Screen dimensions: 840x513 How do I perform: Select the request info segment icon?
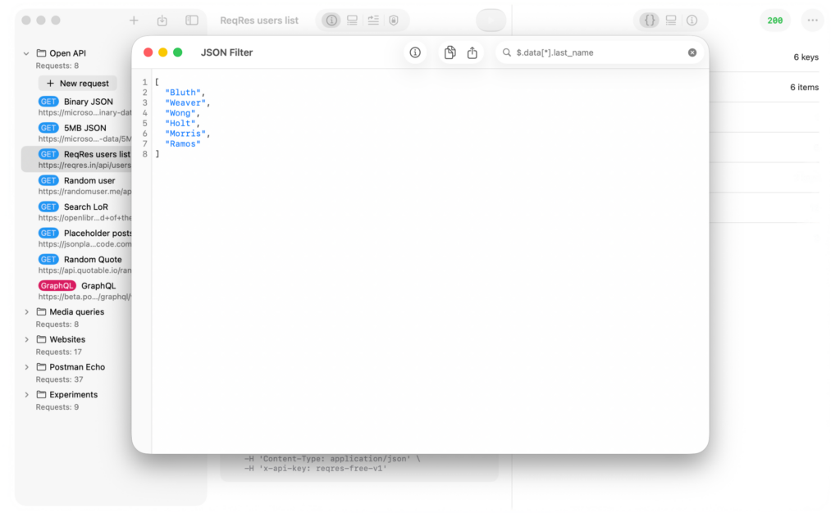pyautogui.click(x=331, y=20)
